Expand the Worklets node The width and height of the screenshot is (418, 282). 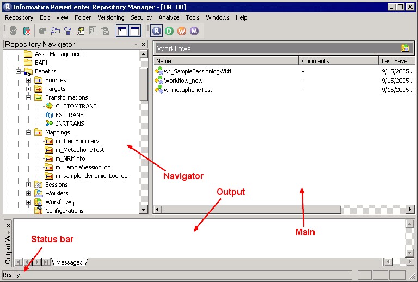(28, 193)
